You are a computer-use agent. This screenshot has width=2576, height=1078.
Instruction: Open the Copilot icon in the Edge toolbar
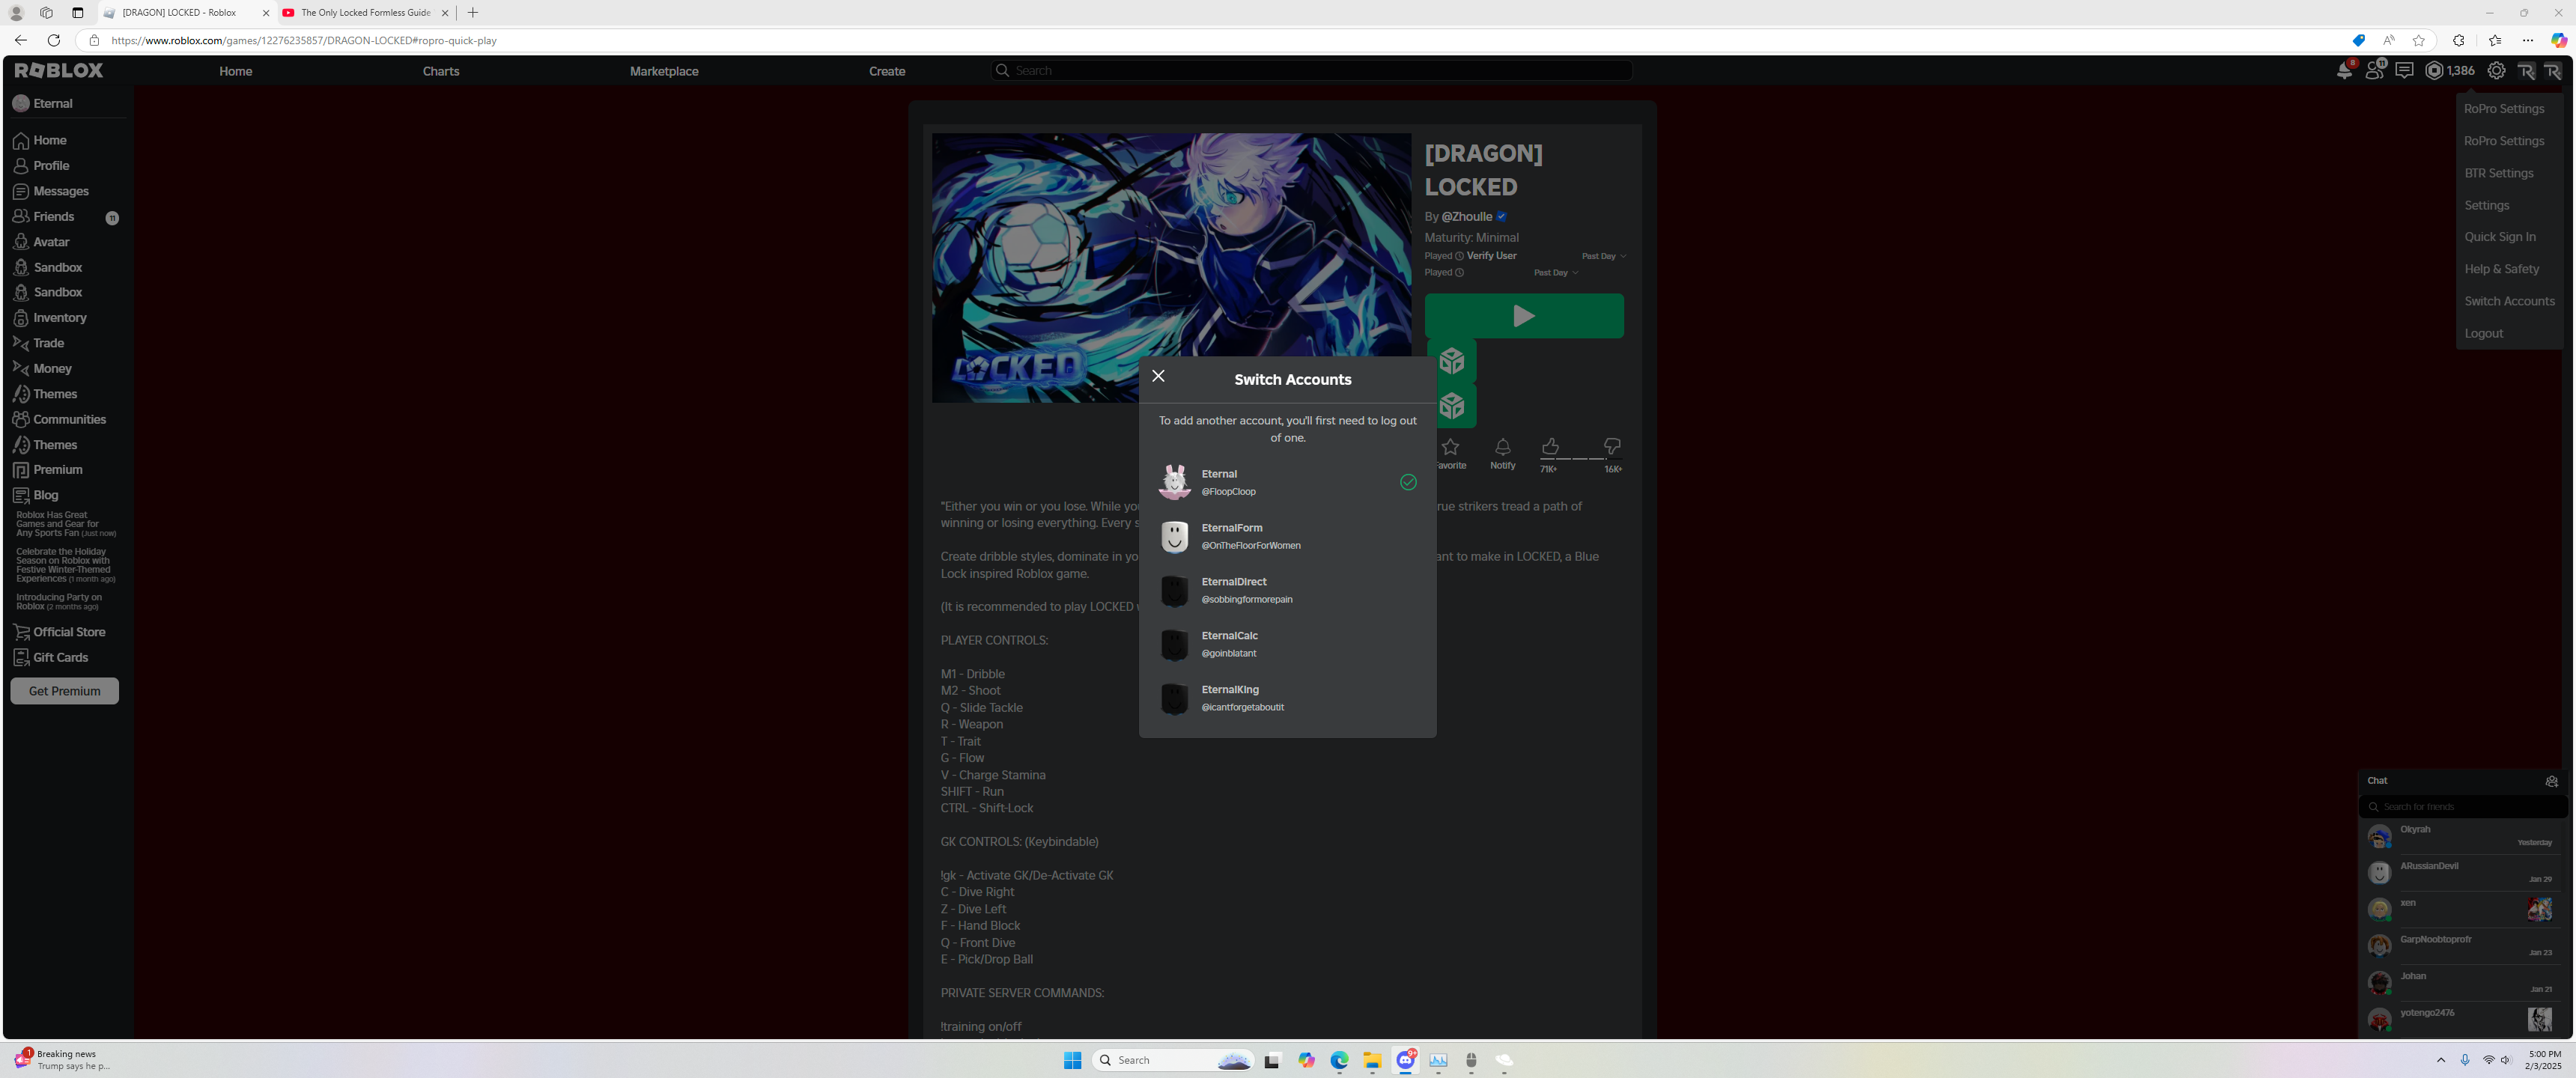click(2558, 40)
